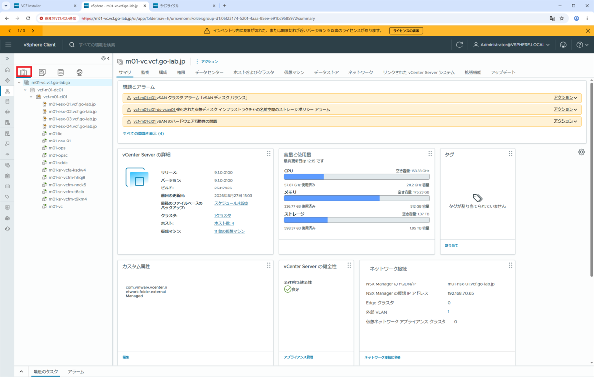Viewport: 594px width, 377px height.
Task: Expand the left sidebar double chevron
Action: pos(7,58)
